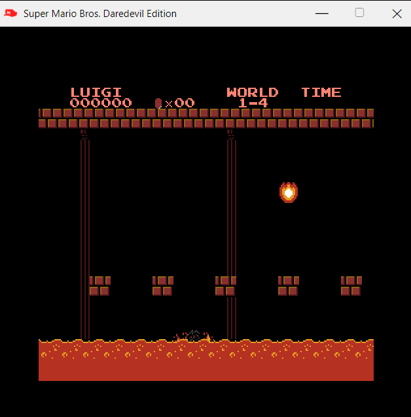Click the window title text
Image resolution: width=411 pixels, height=417 pixels.
tap(100, 14)
